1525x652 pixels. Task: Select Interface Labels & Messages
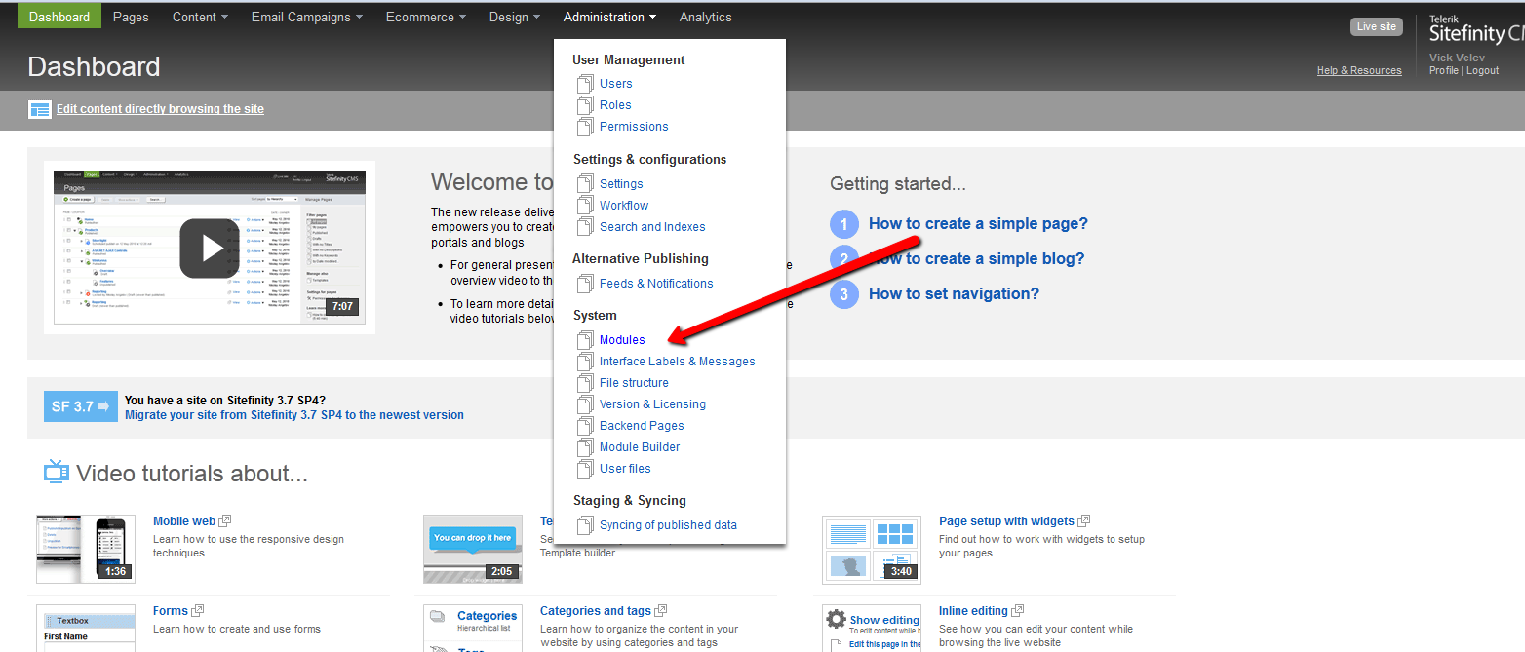[x=678, y=362]
